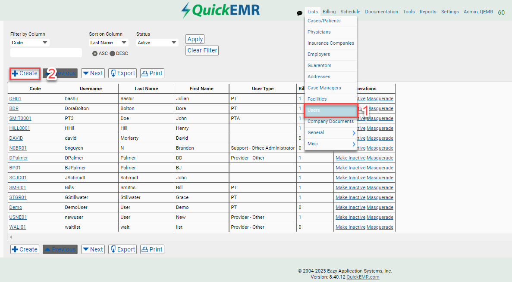Open the Status Active dropdown
Image resolution: width=512 pixels, height=282 pixels.
pyautogui.click(x=157, y=43)
